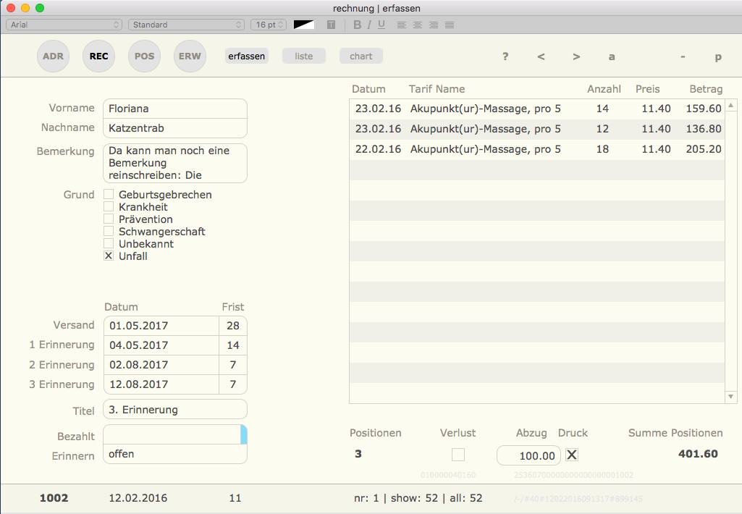The width and height of the screenshot is (742, 514).
Task: Uncheck the Unfall checkbox
Action: (x=109, y=256)
